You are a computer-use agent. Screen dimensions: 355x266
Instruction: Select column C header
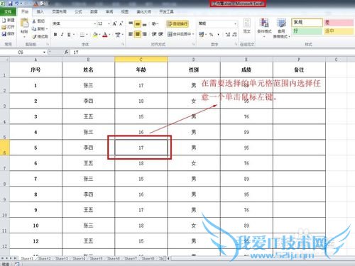[x=141, y=60]
